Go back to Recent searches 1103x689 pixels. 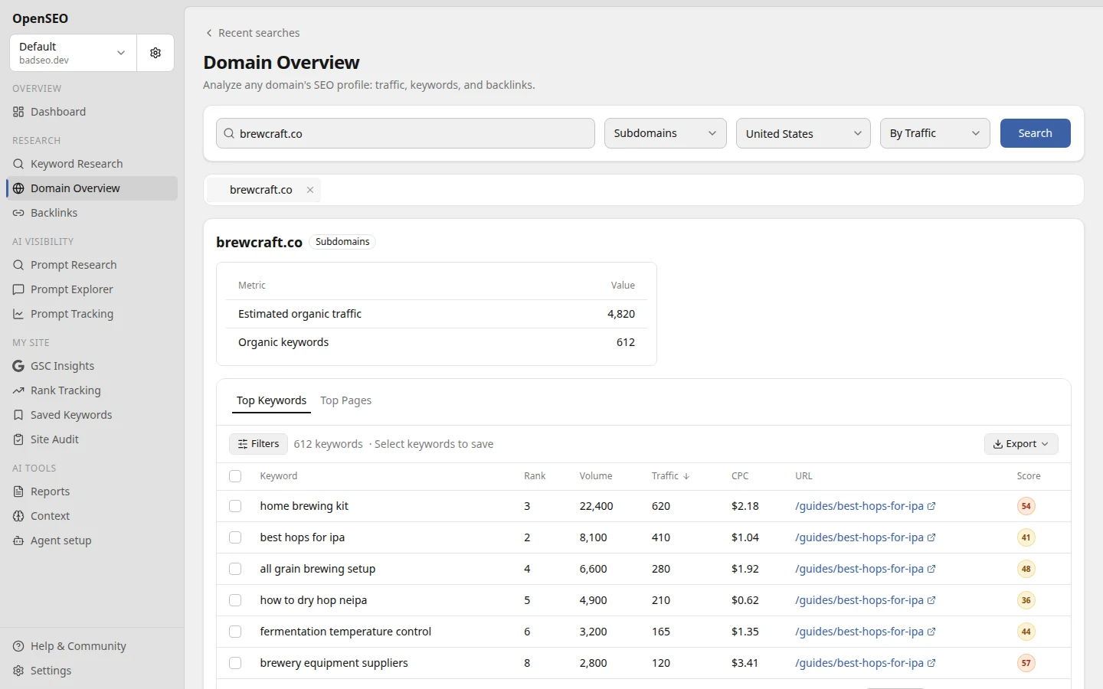click(x=252, y=33)
